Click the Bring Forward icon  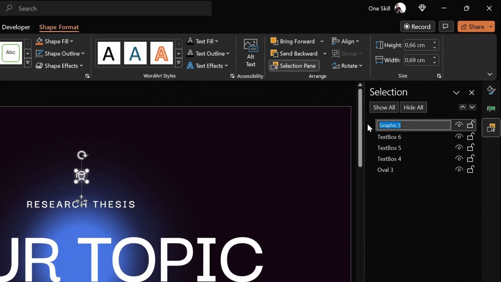click(x=274, y=41)
